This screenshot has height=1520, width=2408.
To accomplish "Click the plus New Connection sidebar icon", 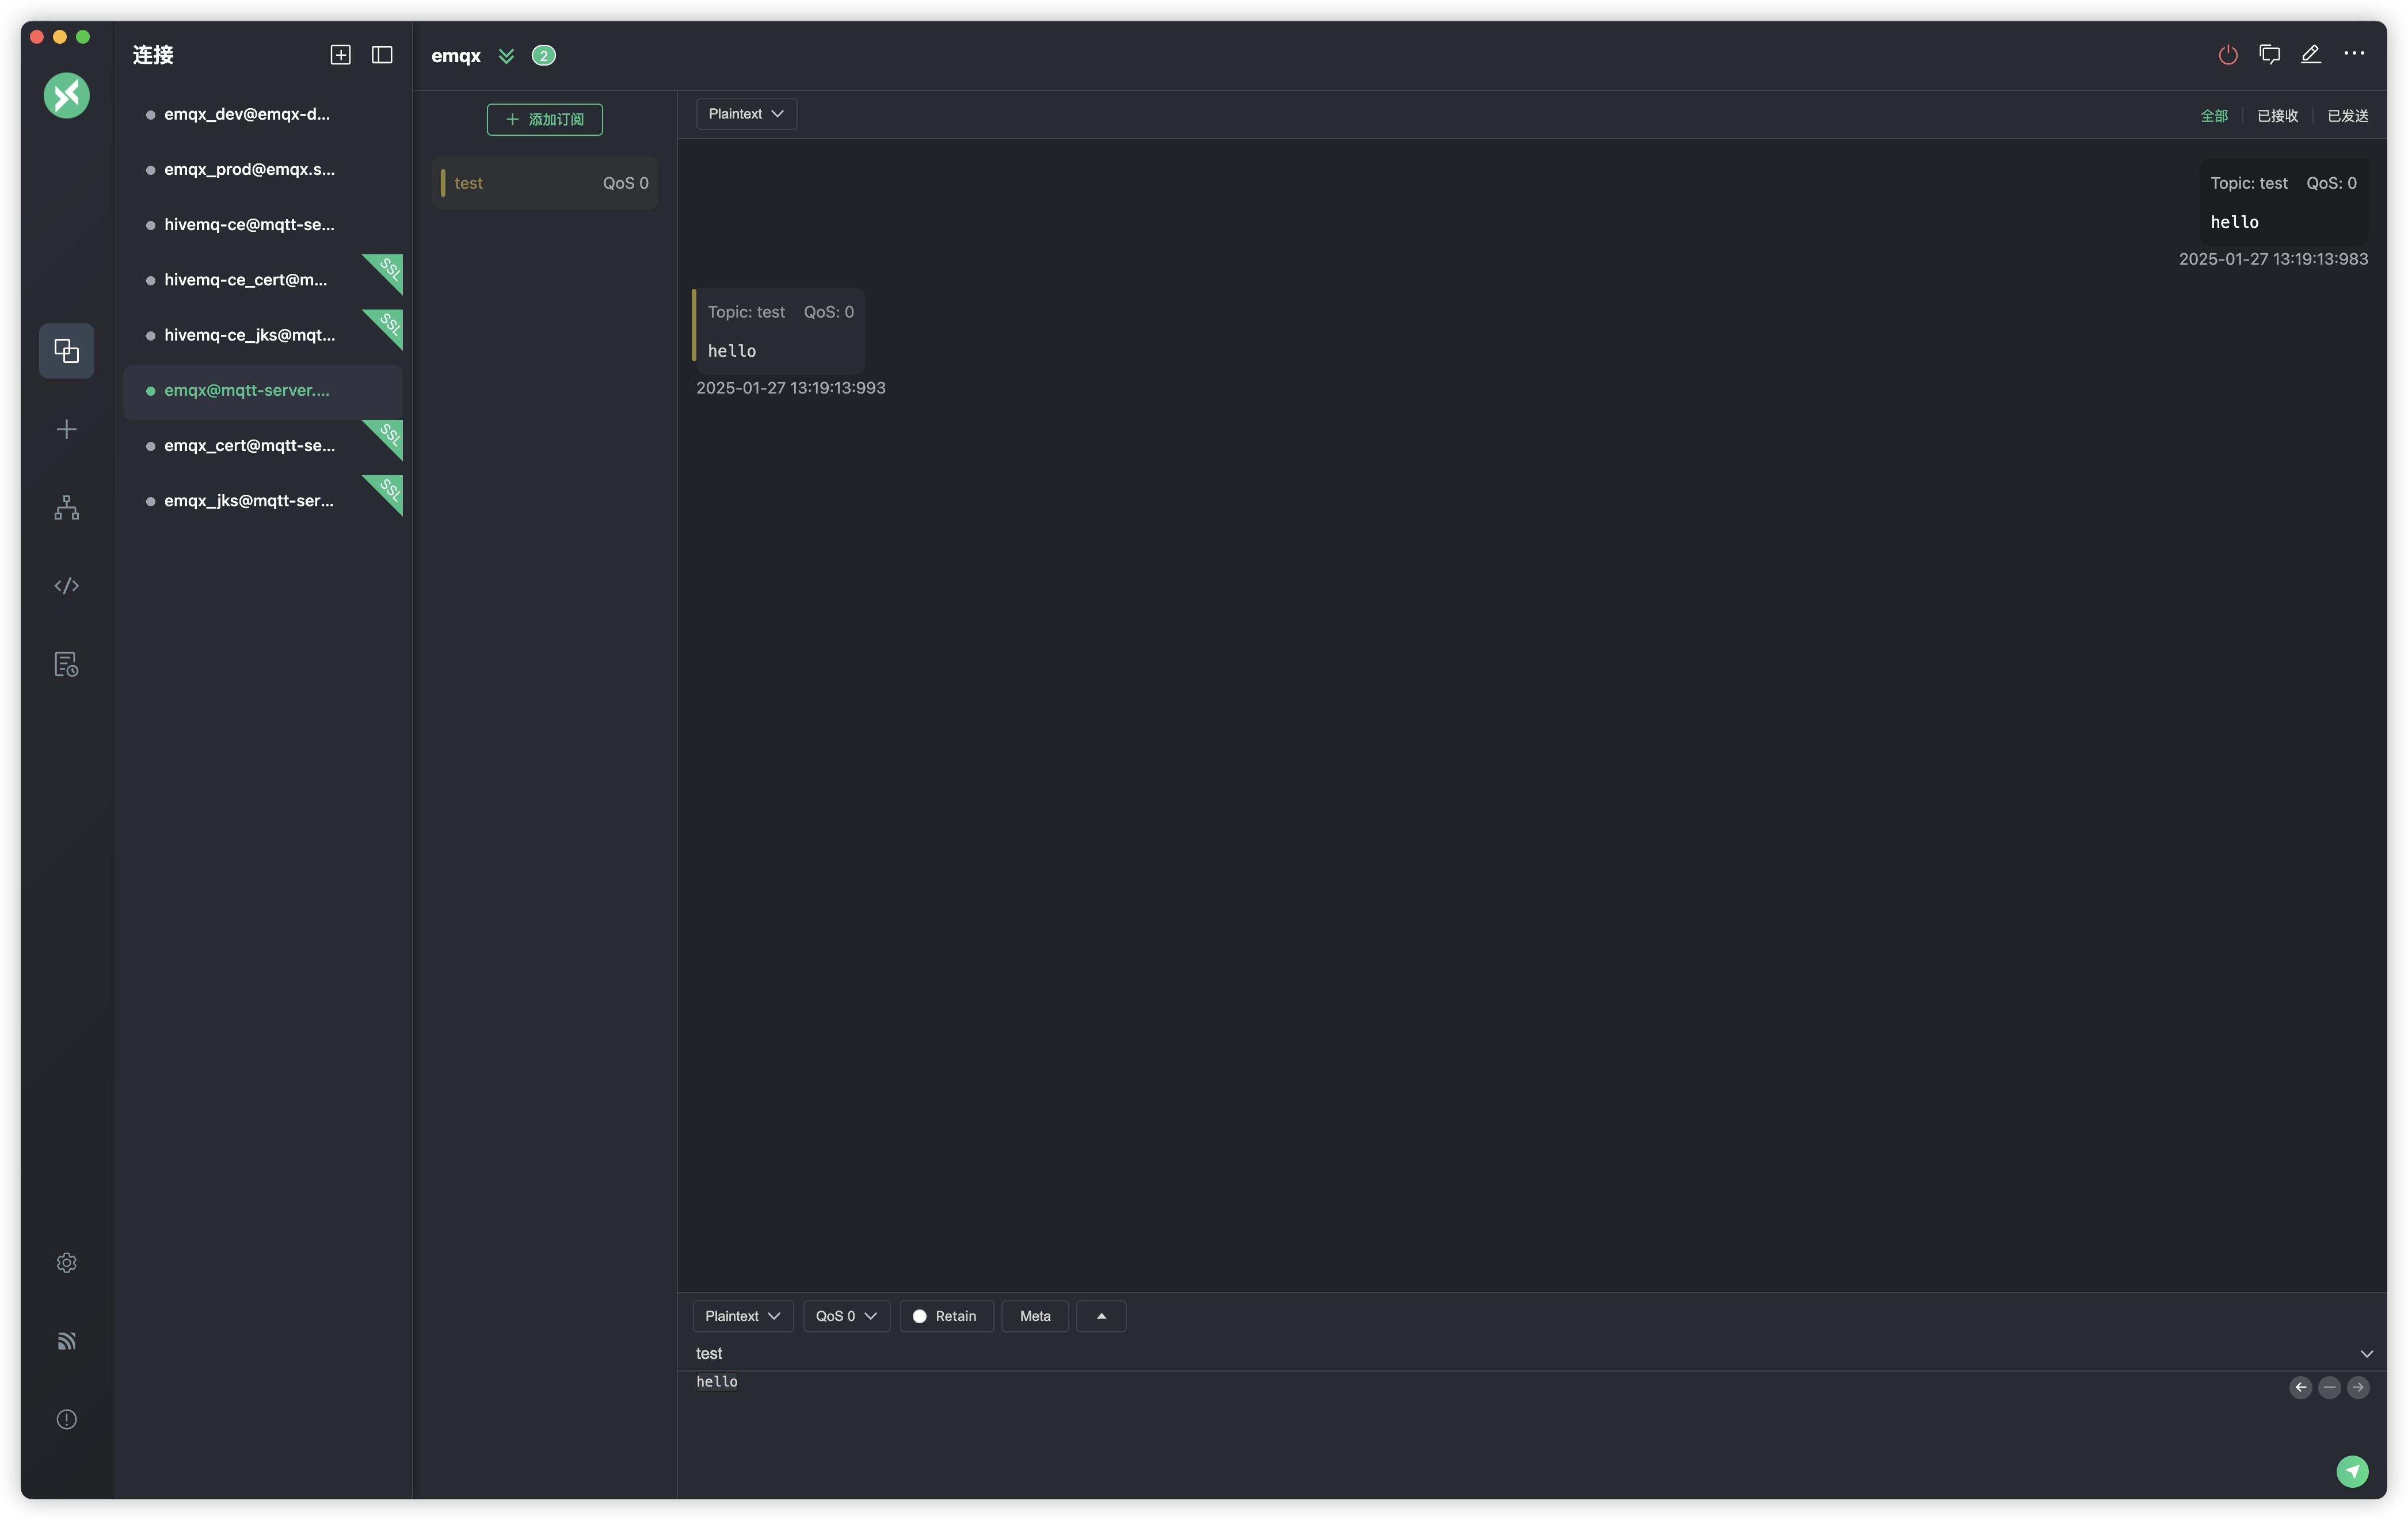I will click(66, 429).
